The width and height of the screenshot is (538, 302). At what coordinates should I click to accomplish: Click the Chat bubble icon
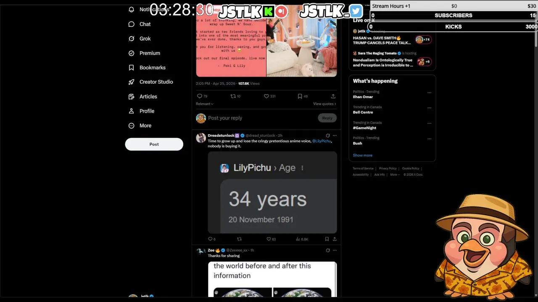132,24
